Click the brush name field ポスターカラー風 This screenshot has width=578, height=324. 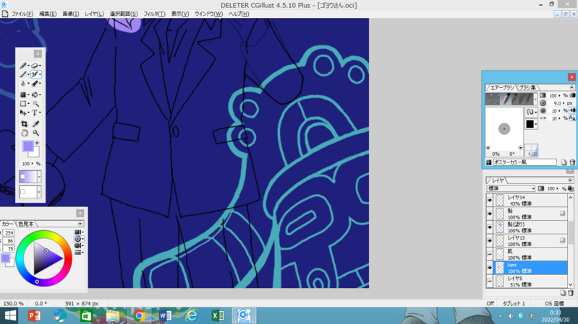point(524,162)
